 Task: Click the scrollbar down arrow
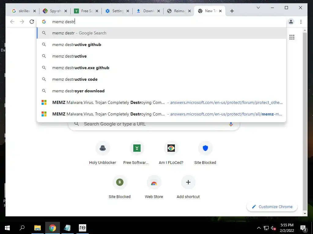[305, 214]
